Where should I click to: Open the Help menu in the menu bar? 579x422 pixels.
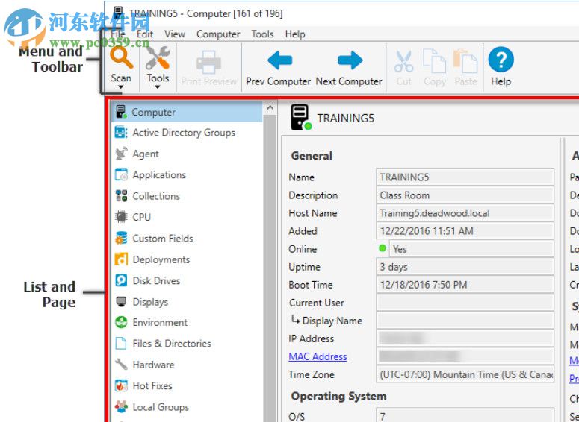[x=294, y=34]
